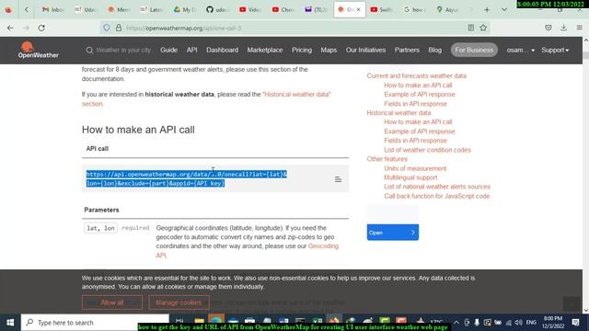Open the Marketplace page

(265, 50)
